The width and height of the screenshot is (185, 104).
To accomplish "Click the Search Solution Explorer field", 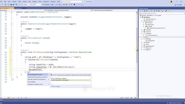I will (162, 13).
